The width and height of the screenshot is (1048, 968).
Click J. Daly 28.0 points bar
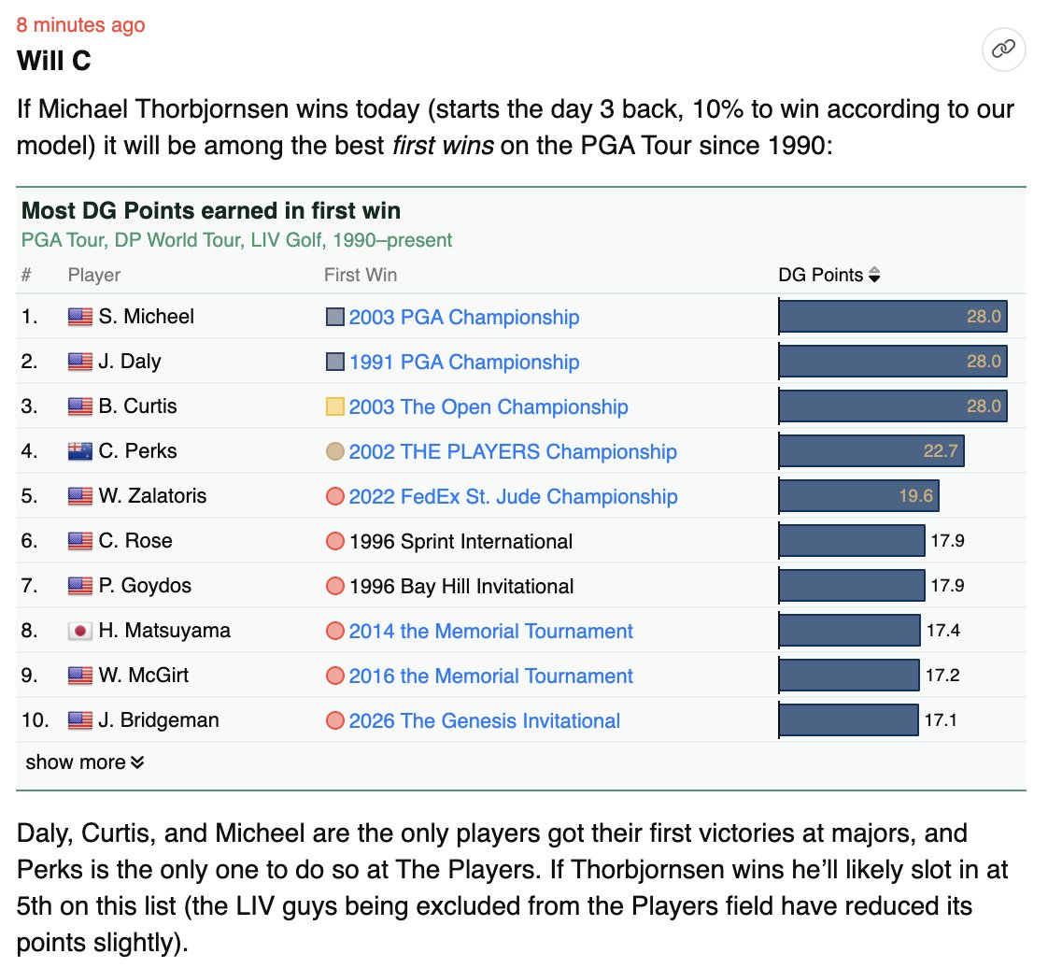[x=893, y=361]
